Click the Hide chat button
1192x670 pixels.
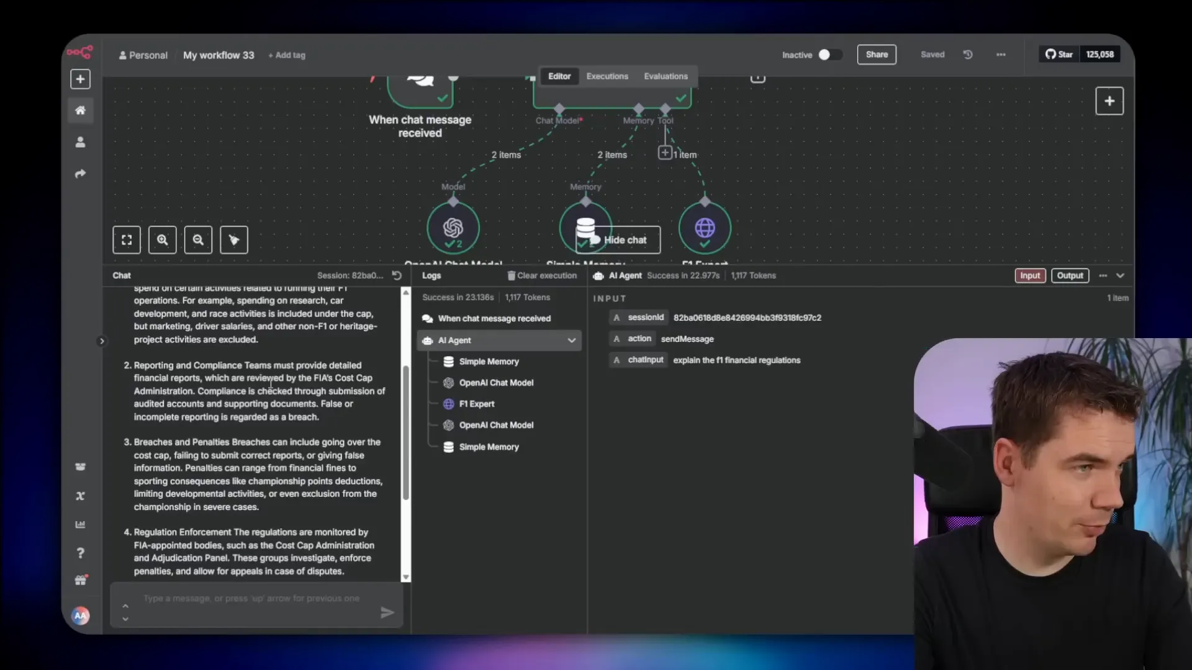618,240
